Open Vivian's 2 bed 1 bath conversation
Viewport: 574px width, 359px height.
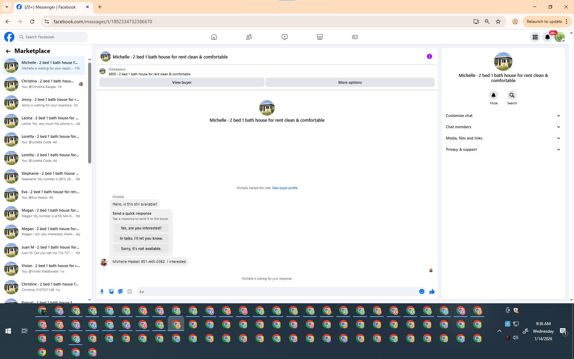pos(44,268)
